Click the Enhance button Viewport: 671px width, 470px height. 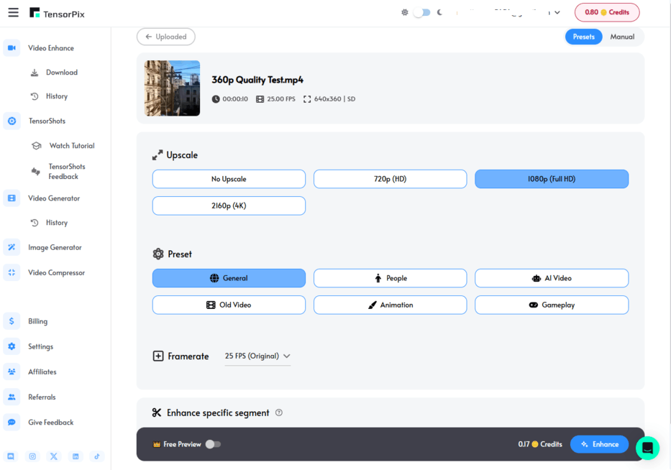599,444
